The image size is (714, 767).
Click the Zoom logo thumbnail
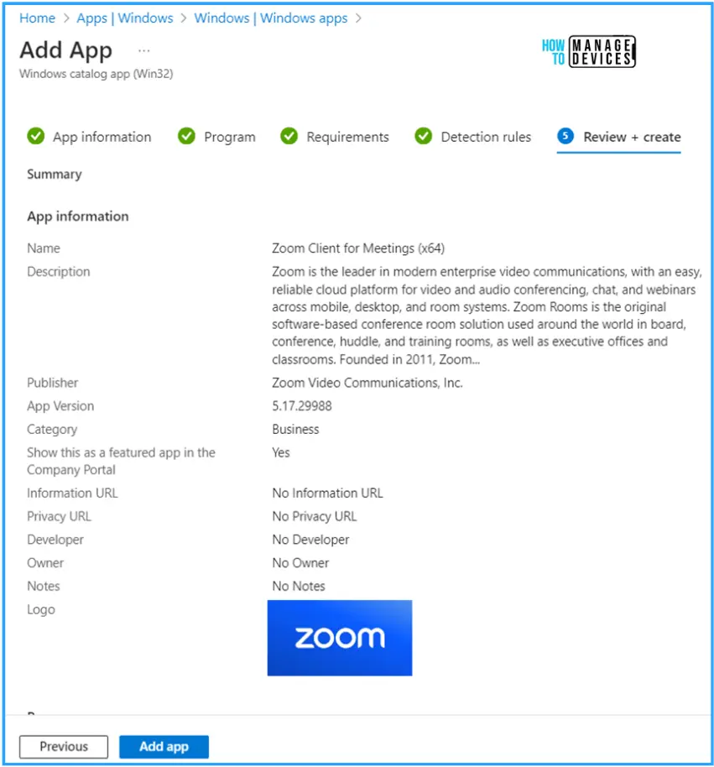[340, 638]
